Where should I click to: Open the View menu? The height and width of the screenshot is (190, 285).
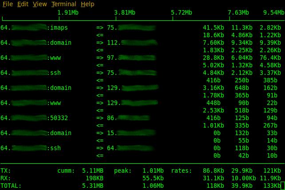[x=40, y=4]
